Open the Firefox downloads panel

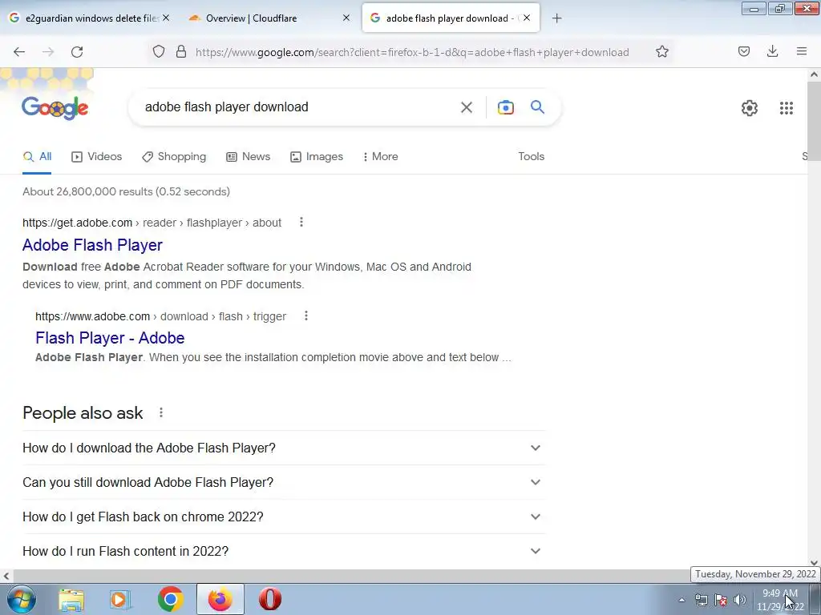[772, 51]
